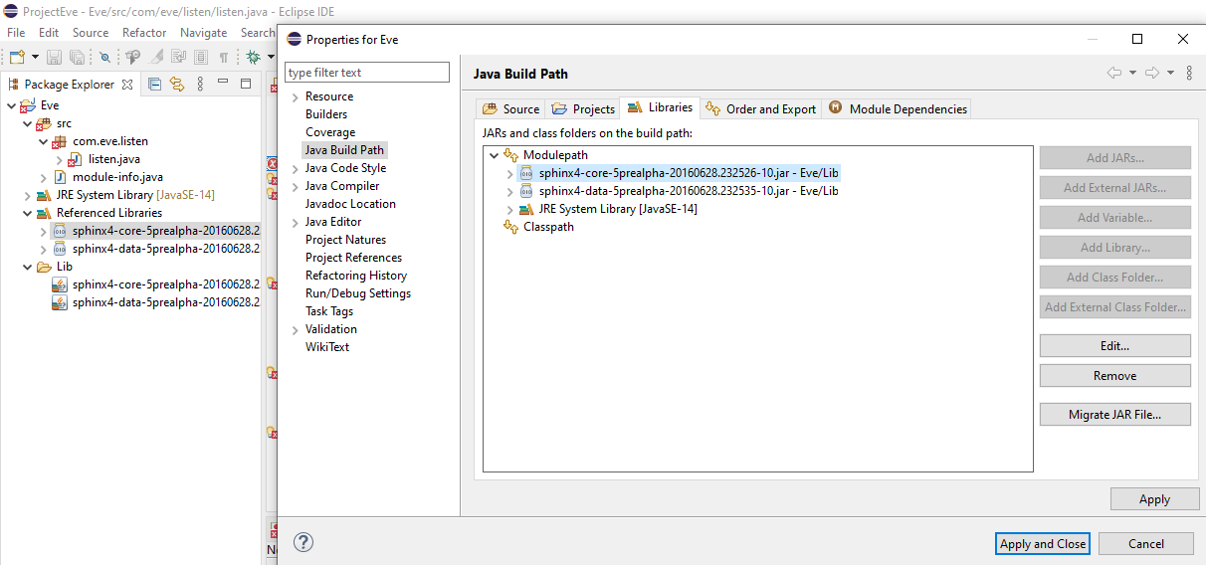Open the Debug dropdown arrow
1206x565 pixels.
click(271, 58)
